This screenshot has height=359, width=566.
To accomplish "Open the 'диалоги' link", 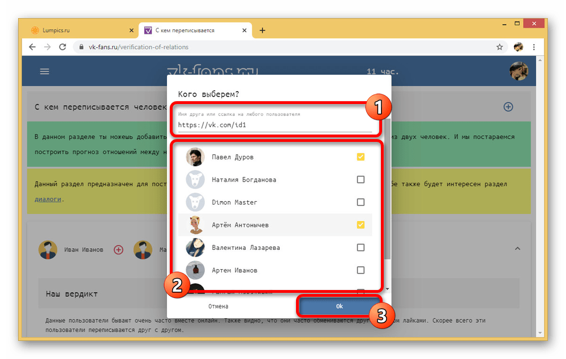I will click(48, 199).
